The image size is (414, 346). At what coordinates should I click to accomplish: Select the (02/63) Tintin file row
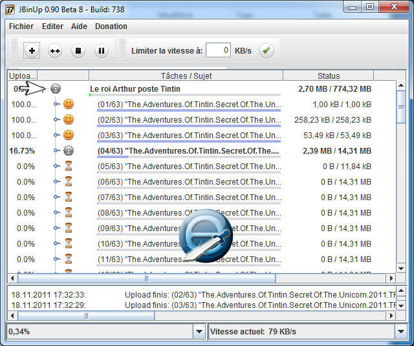[x=189, y=120]
